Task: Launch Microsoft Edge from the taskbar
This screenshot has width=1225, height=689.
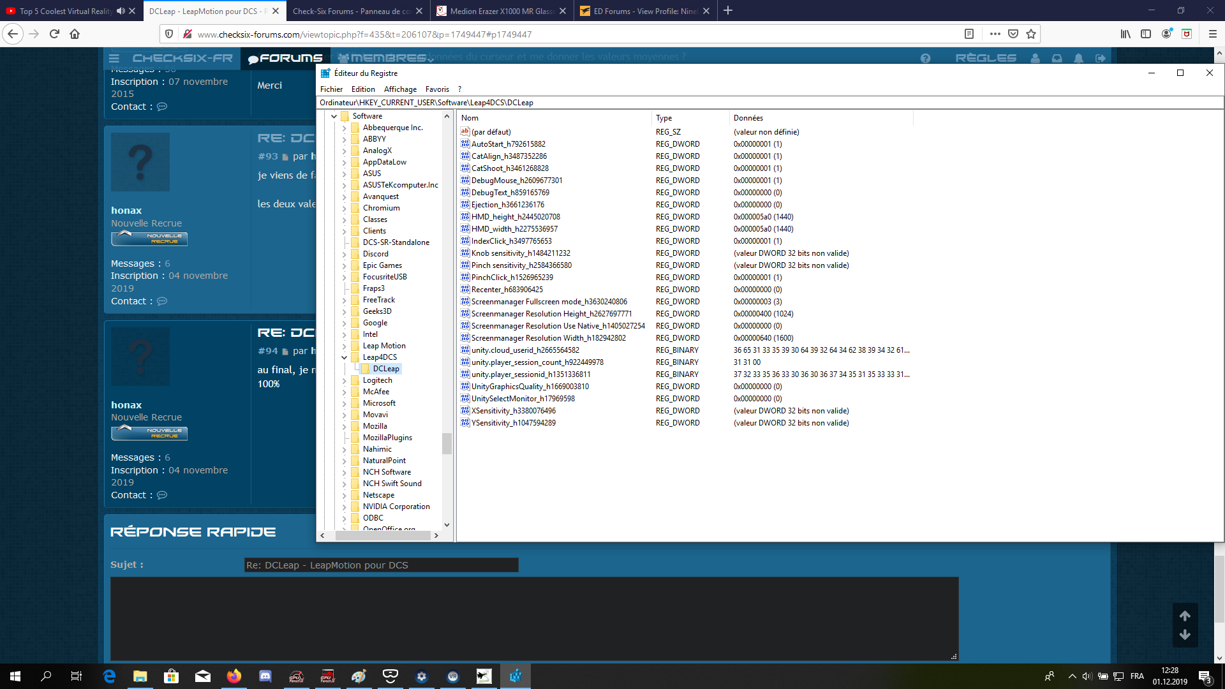Action: click(109, 676)
